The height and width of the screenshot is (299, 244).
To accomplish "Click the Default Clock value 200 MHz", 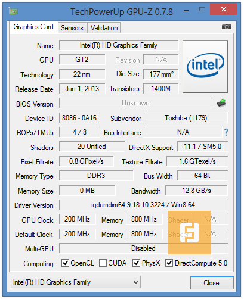I will (77, 234).
